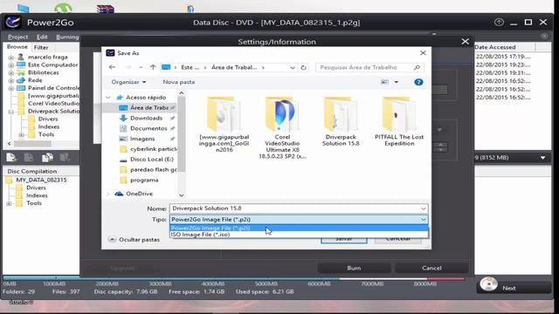Viewport: 559px width, 314px height.
Task: Open disc capacity (8152 MB) dropdown
Action: coord(542,157)
